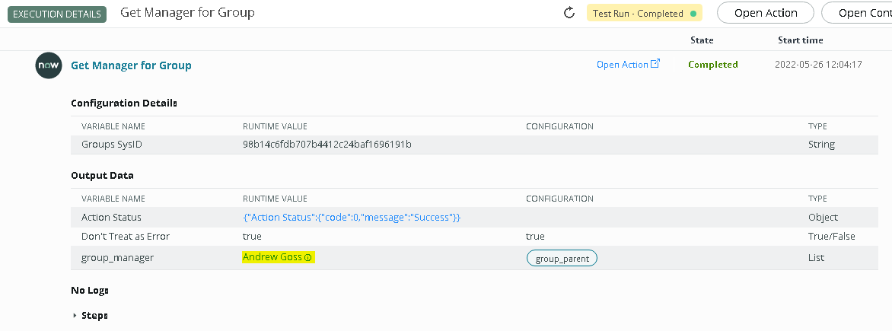This screenshot has width=892, height=331.
Task: Click the green dot in Test Run badge
Action: click(x=693, y=14)
